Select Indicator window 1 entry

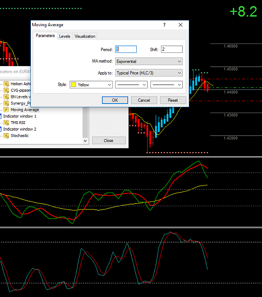19,116
